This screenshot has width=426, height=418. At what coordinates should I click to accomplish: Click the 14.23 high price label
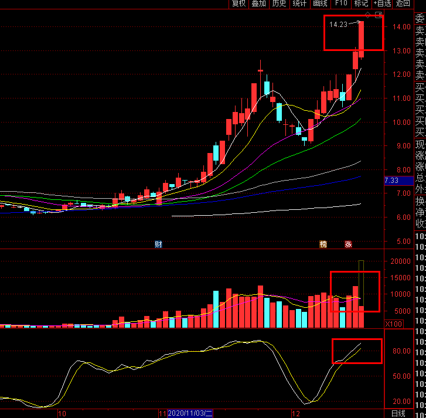click(x=338, y=25)
